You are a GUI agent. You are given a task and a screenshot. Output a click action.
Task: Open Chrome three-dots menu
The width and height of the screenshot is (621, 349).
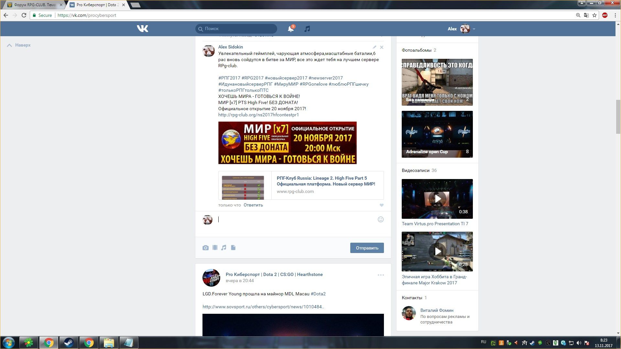click(615, 15)
